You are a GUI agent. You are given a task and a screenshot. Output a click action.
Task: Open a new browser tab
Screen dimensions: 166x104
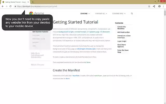coord(33,2)
